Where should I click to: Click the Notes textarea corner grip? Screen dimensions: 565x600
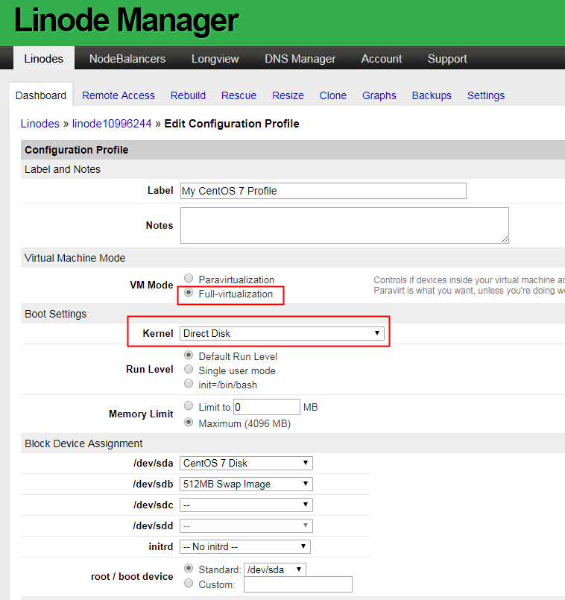(x=505, y=239)
